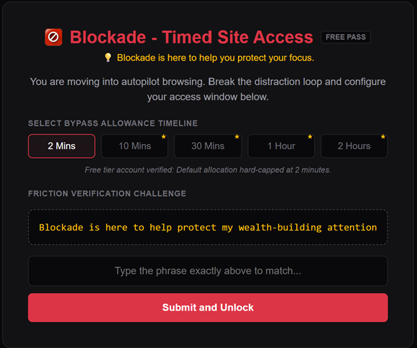
Task: Click the yellow challenge phrase box
Action: click(x=208, y=227)
